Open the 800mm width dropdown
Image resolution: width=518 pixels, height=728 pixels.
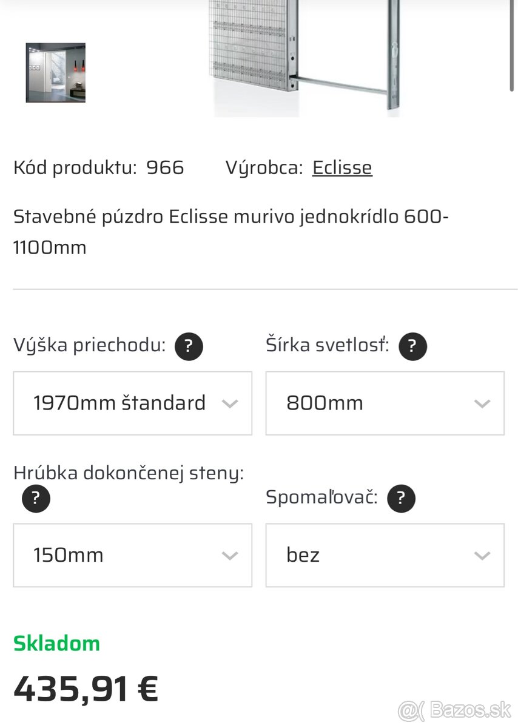click(x=385, y=403)
